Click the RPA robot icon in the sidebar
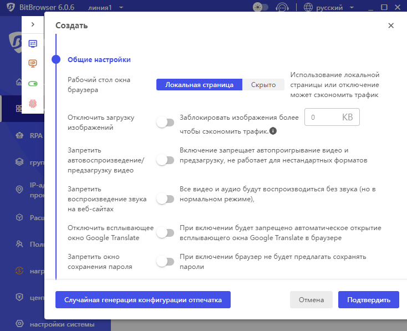 click(19, 135)
